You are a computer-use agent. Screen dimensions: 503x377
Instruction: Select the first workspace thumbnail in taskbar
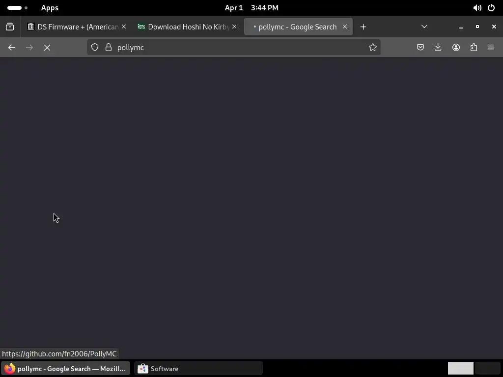460,368
